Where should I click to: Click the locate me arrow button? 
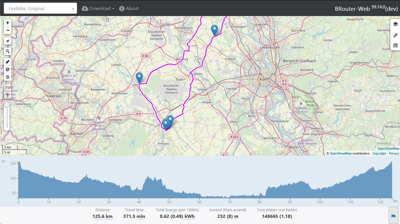coord(8,41)
